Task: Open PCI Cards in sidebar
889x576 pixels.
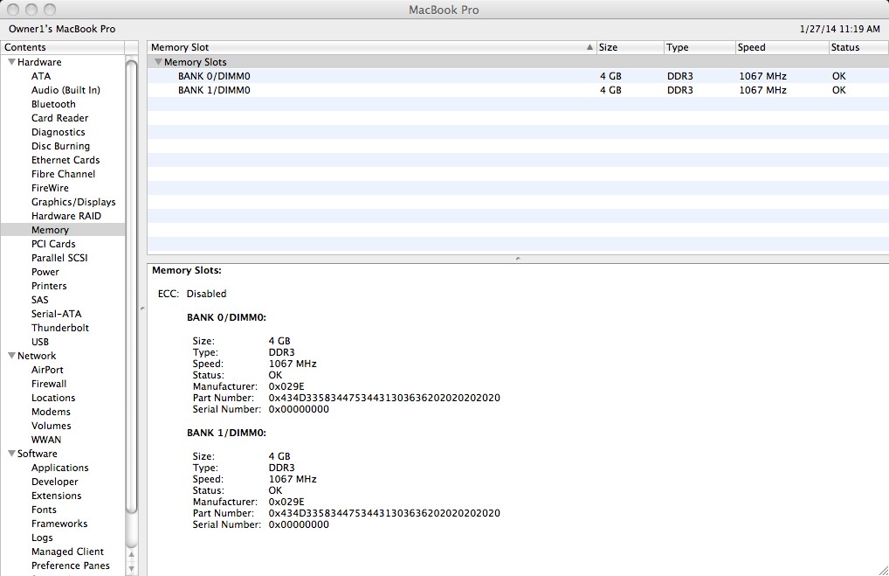Action: click(53, 244)
